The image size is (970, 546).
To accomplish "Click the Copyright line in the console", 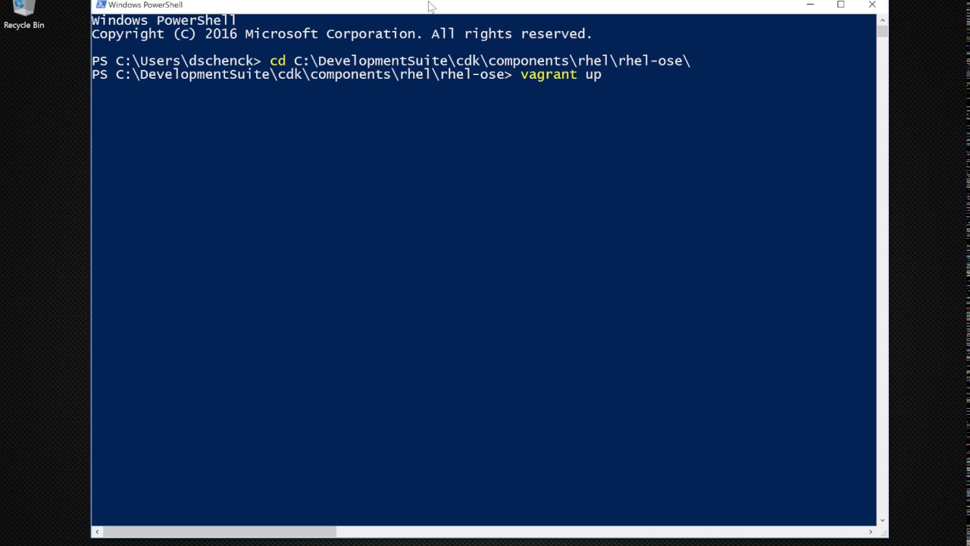I will [341, 34].
